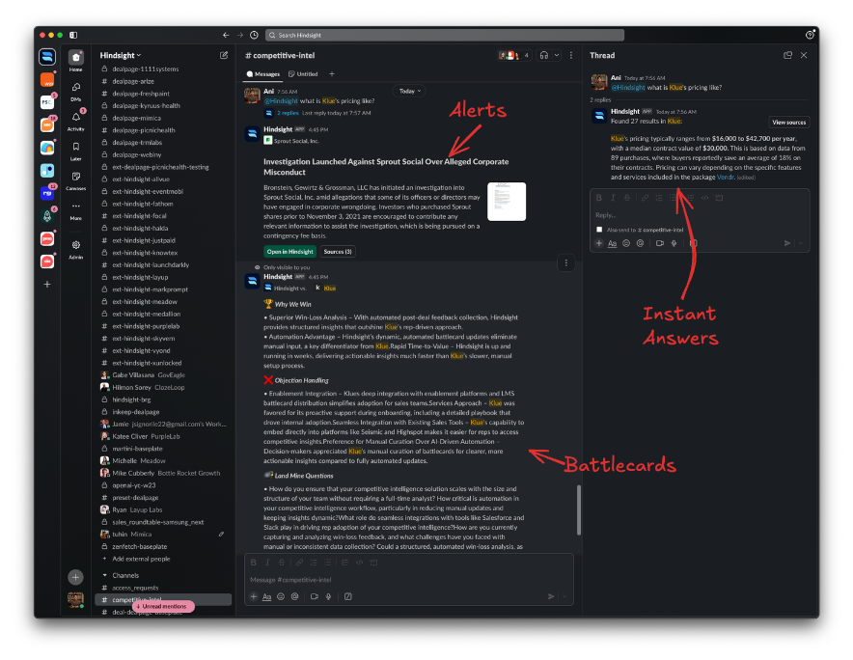This screenshot has width=853, height=660.
Task: Click the Search Hindsight field
Action: pyautogui.click(x=445, y=35)
